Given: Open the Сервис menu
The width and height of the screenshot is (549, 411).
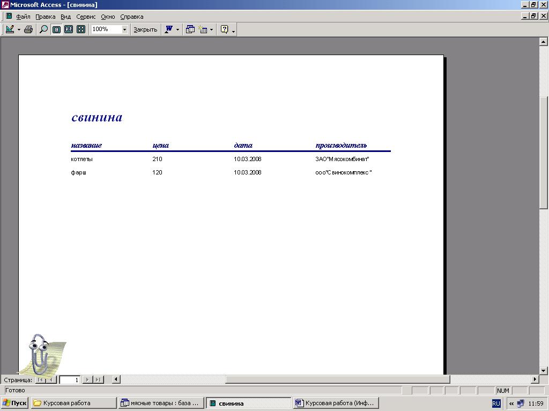Looking at the screenshot, I should coord(86,17).
